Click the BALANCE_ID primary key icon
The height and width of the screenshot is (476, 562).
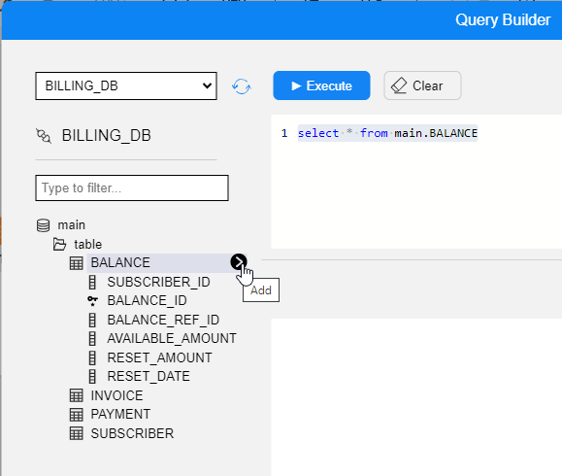(x=92, y=300)
